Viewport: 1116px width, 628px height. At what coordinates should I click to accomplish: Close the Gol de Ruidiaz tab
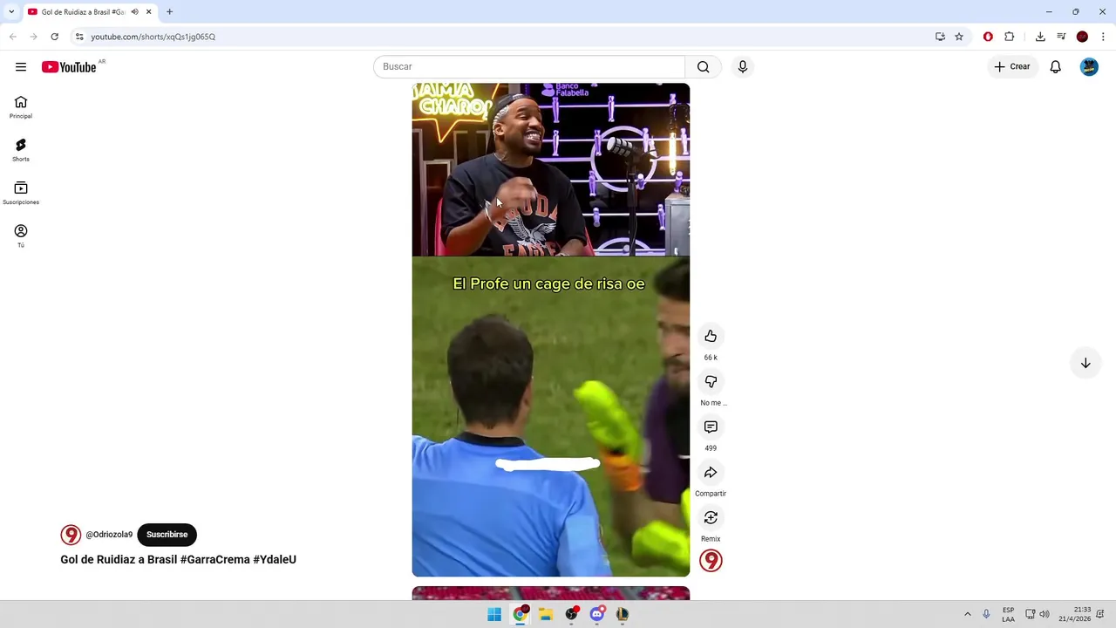click(148, 12)
